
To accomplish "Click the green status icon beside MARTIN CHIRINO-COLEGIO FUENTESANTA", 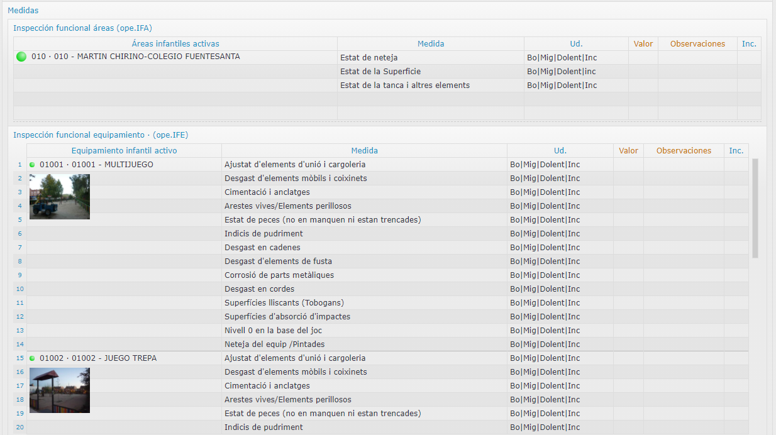I will click(21, 57).
